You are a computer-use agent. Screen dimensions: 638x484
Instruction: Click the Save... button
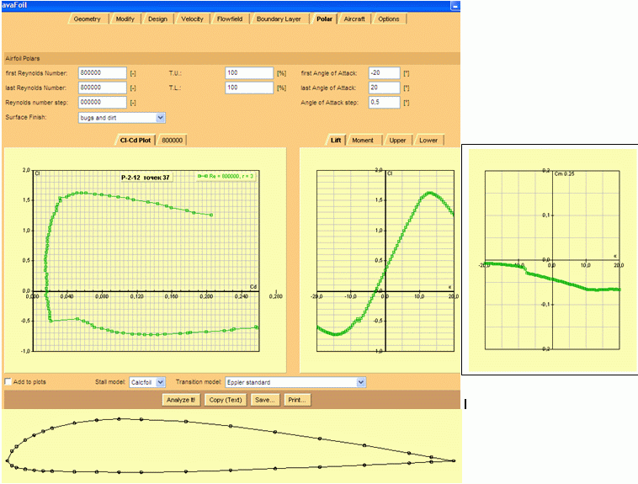(x=264, y=400)
